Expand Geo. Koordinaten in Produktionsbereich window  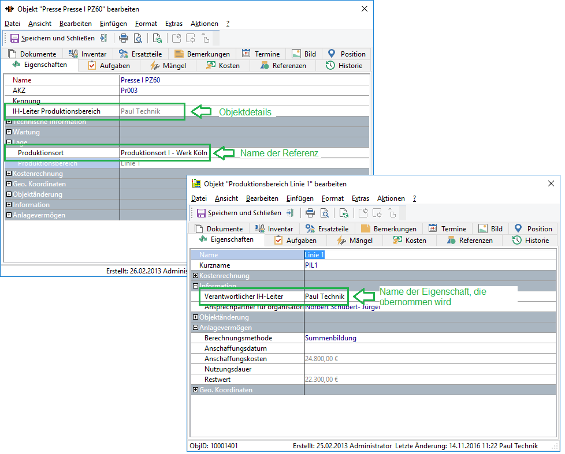[x=195, y=389]
